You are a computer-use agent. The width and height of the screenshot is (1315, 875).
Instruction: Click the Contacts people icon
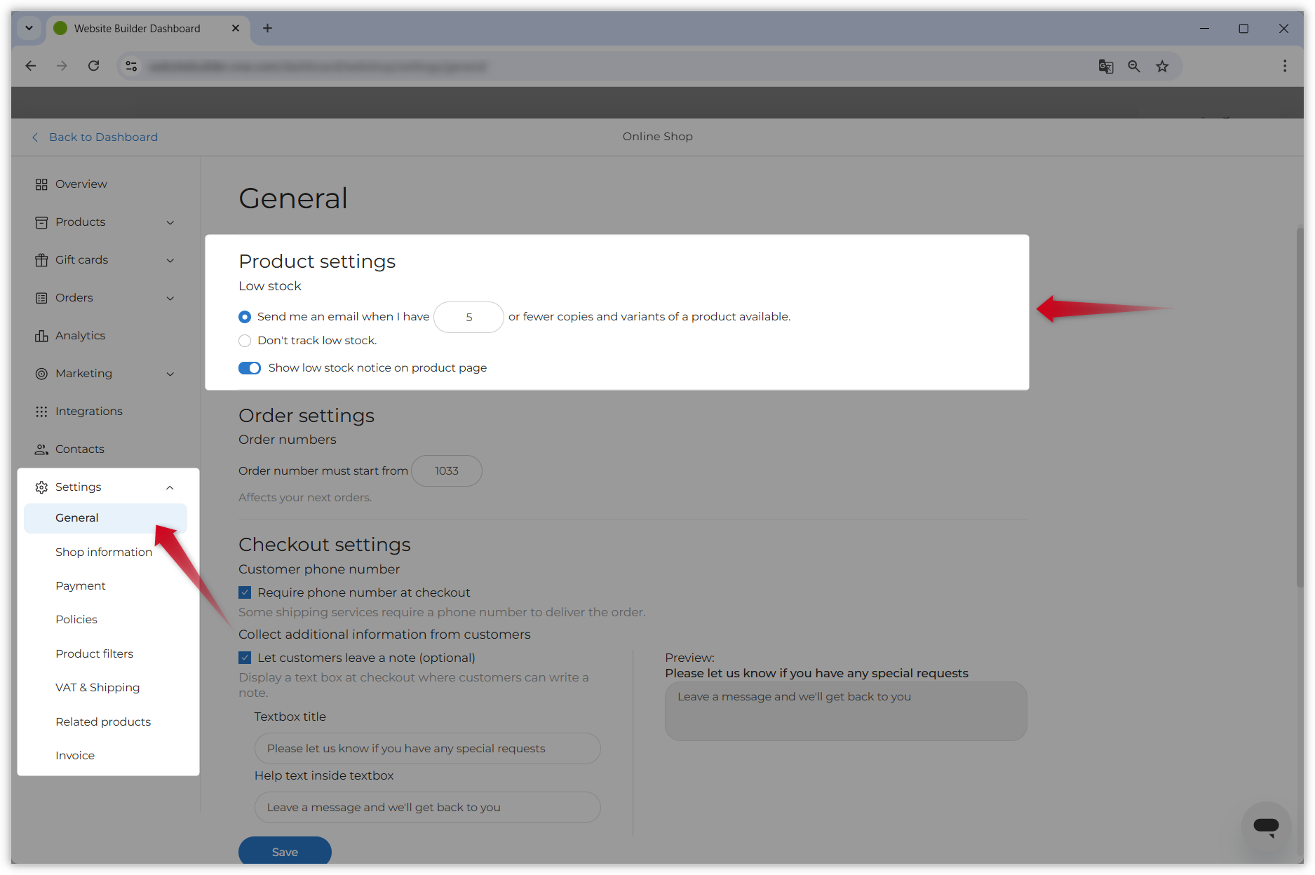click(41, 449)
